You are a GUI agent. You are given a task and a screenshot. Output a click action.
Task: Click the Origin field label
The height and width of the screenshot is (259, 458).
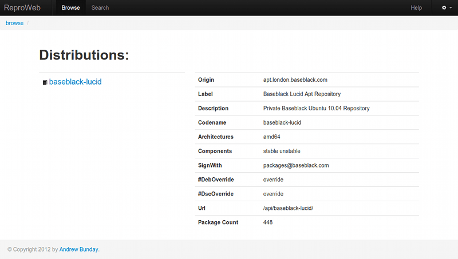click(x=206, y=80)
